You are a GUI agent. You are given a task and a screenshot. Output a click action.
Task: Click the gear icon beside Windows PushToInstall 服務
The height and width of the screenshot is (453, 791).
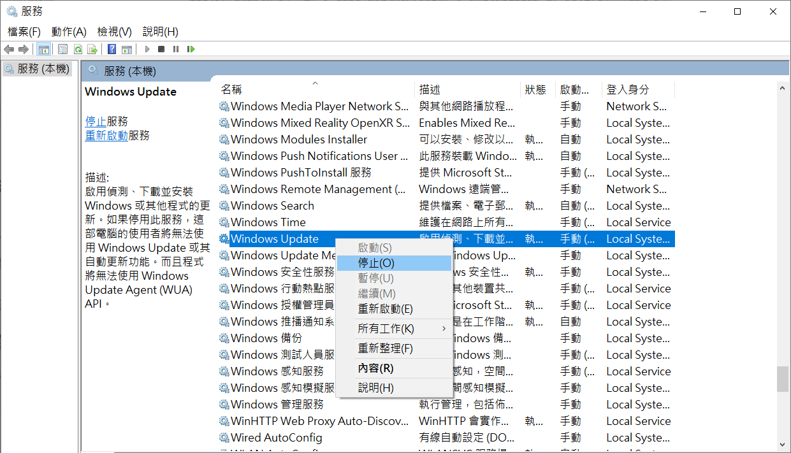[224, 173]
